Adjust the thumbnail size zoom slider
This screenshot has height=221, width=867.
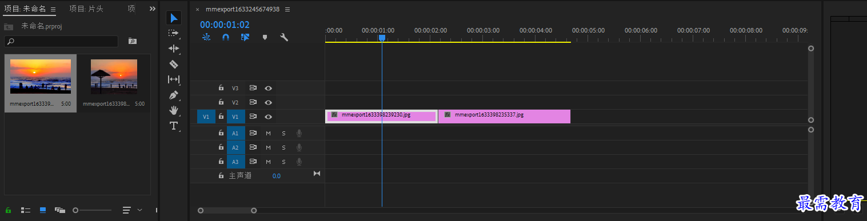click(x=92, y=210)
